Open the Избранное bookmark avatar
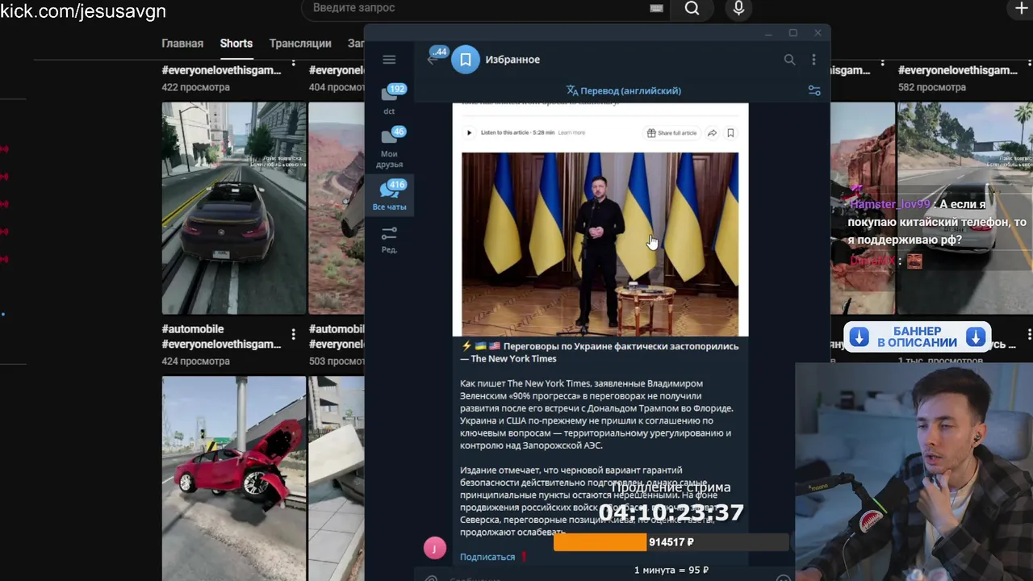1033x581 pixels. click(466, 60)
